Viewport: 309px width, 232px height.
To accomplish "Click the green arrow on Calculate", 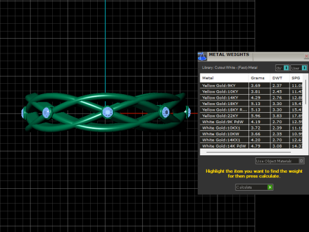I will pos(270,188).
